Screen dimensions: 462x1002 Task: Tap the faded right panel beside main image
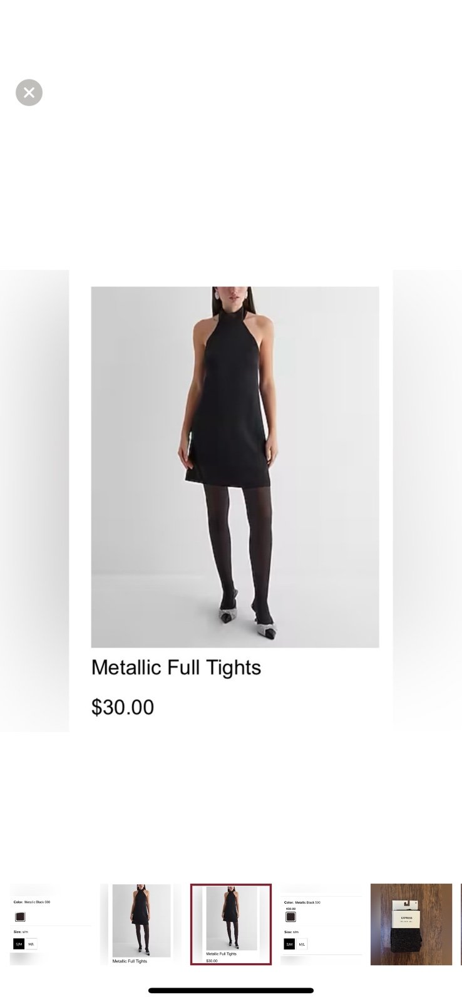pos(428,501)
